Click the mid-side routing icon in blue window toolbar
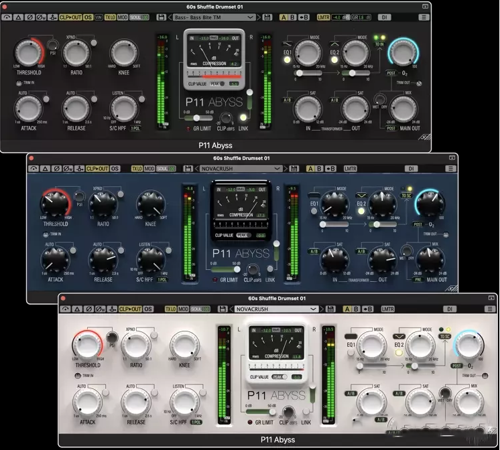This screenshot has width=500, height=450. click(x=79, y=169)
